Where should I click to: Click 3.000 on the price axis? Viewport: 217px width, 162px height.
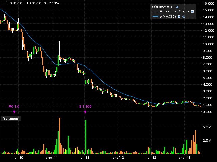(208, 91)
